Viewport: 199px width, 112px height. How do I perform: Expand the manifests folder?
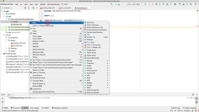click(x=4, y=14)
